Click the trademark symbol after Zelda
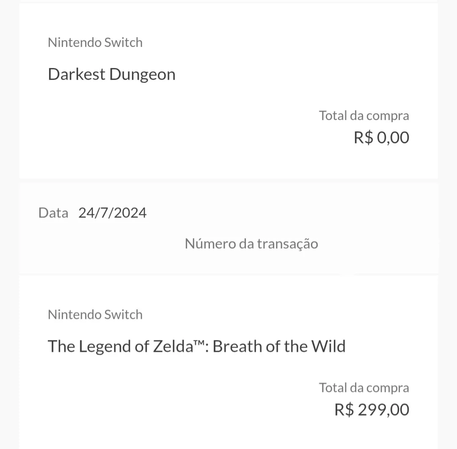This screenshot has height=449, width=457. [199, 343]
